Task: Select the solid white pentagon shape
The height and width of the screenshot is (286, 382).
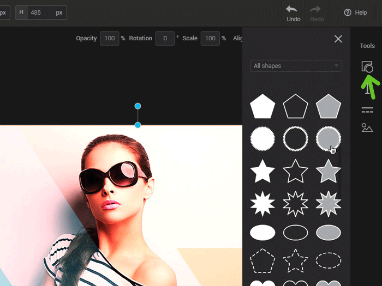Action: 262,106
